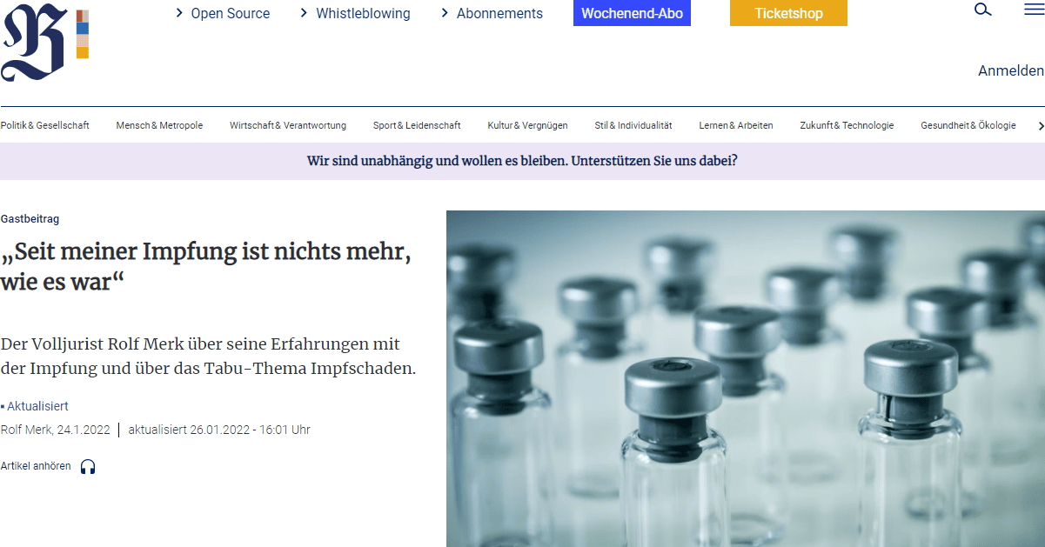Click the 'Wir sind unabhängig' support banner
1045x547 pixels.
(522, 161)
